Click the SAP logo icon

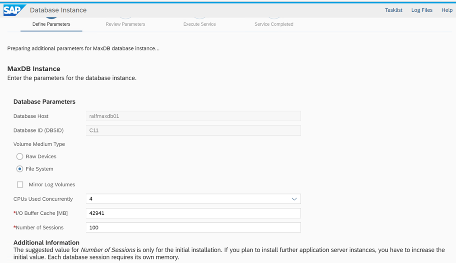pos(14,10)
